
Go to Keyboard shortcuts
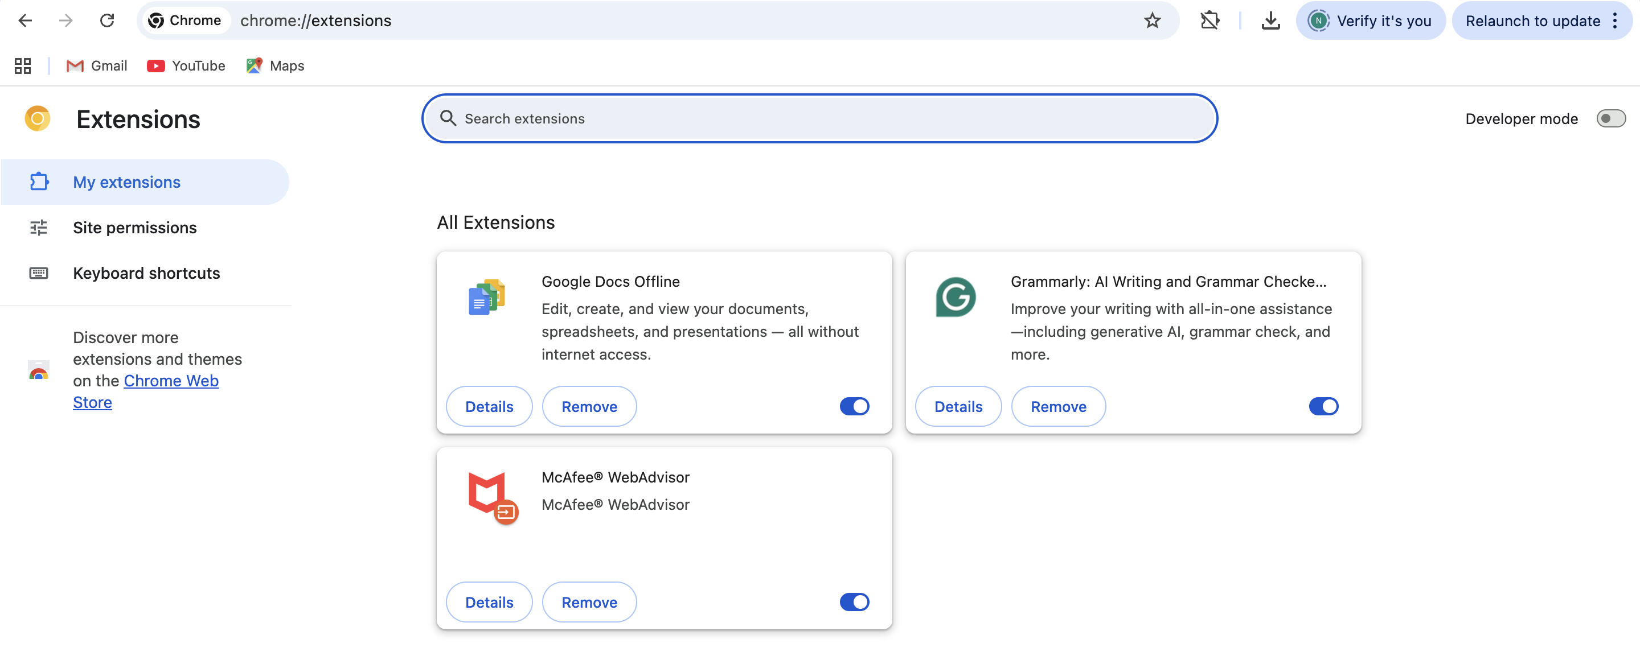146,273
